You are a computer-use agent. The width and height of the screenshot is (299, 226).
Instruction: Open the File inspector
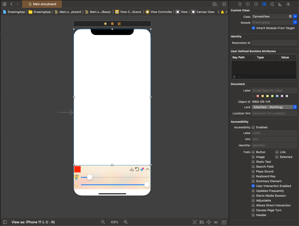[x=240, y=4]
